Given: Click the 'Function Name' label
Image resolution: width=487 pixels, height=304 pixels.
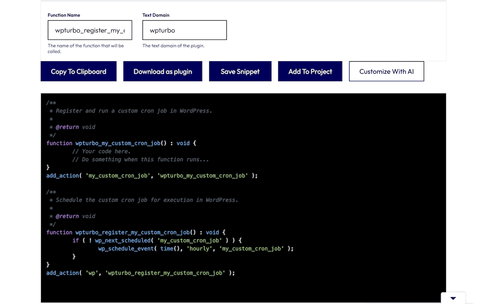Looking at the screenshot, I should (x=64, y=15).
